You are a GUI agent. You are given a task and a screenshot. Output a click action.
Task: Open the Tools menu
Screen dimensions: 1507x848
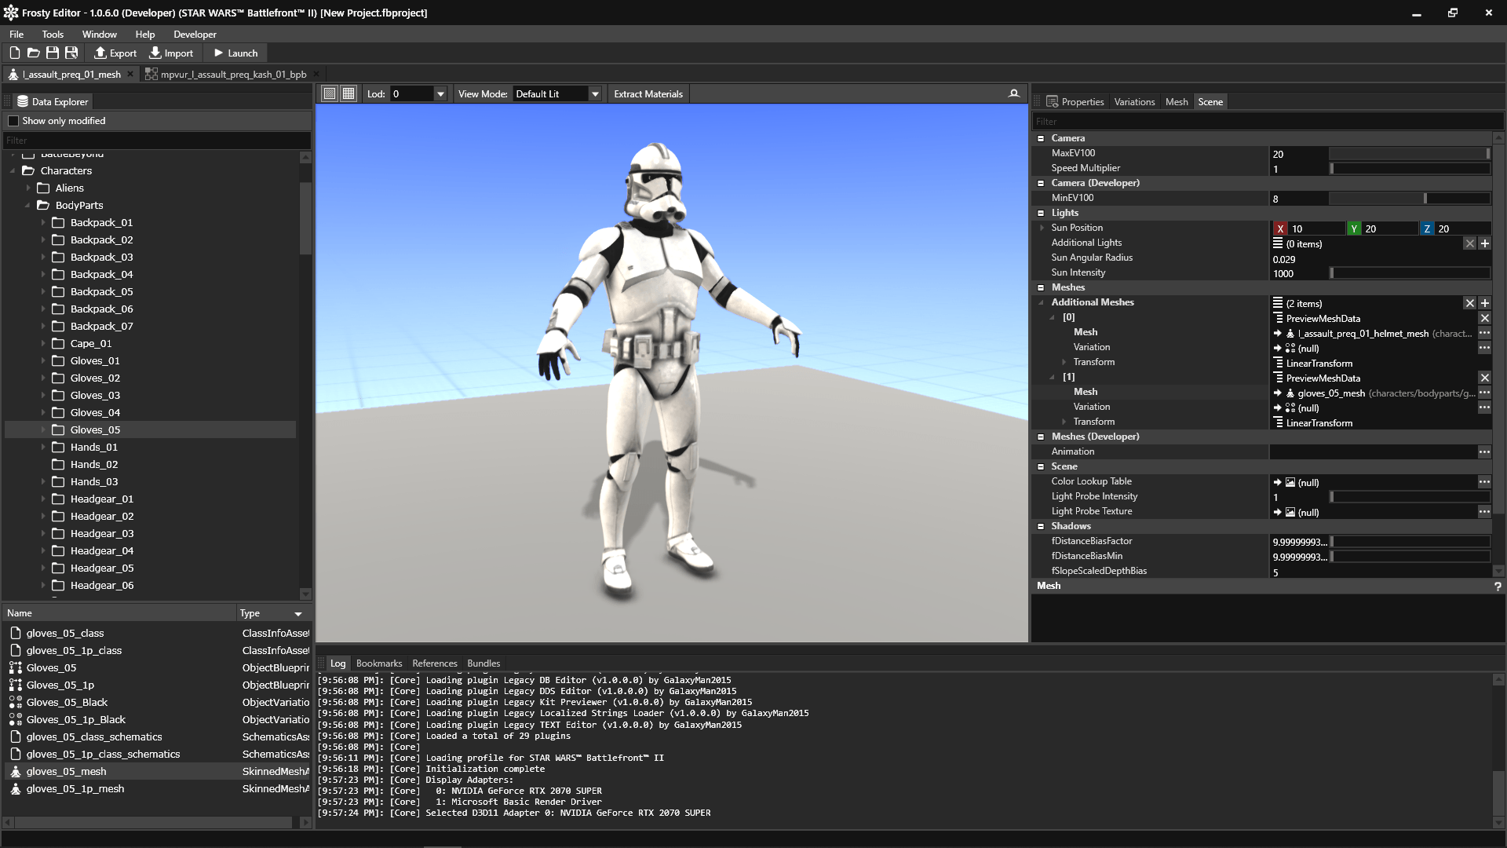coord(53,34)
